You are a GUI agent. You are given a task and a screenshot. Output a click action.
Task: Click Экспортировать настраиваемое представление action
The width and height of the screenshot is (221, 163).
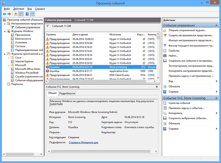tap(191, 66)
